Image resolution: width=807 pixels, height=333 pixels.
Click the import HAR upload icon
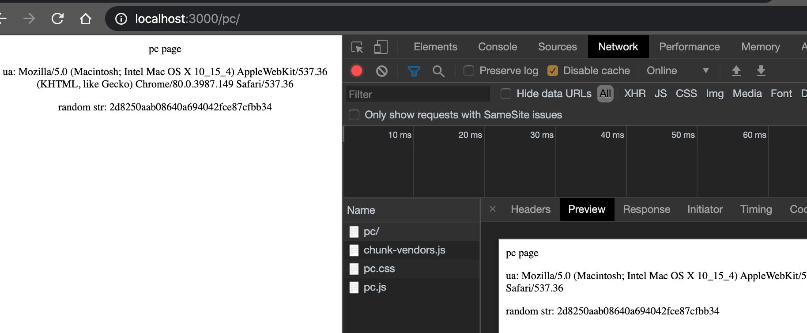(736, 71)
